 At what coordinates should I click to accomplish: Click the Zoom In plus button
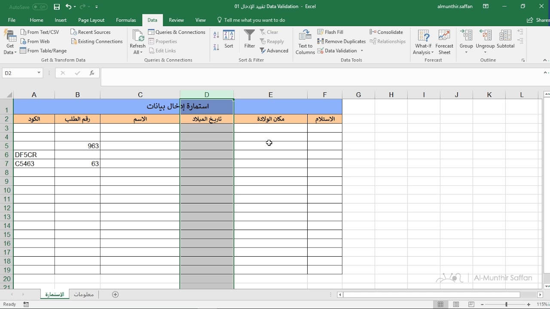(x=529, y=304)
